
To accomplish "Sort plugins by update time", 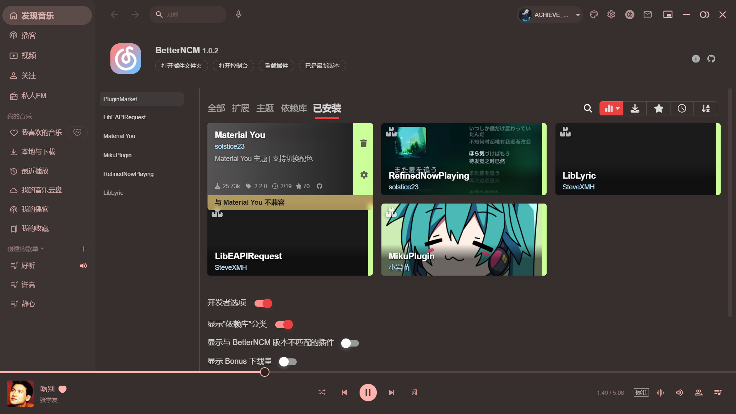I will 682,108.
